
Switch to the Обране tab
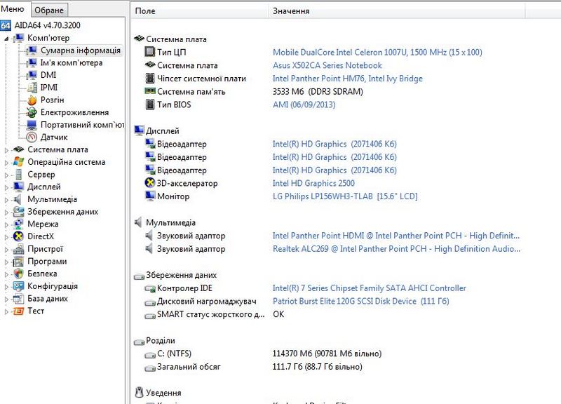[50, 10]
